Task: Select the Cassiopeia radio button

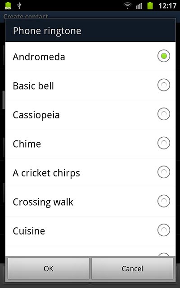Action: [164, 114]
